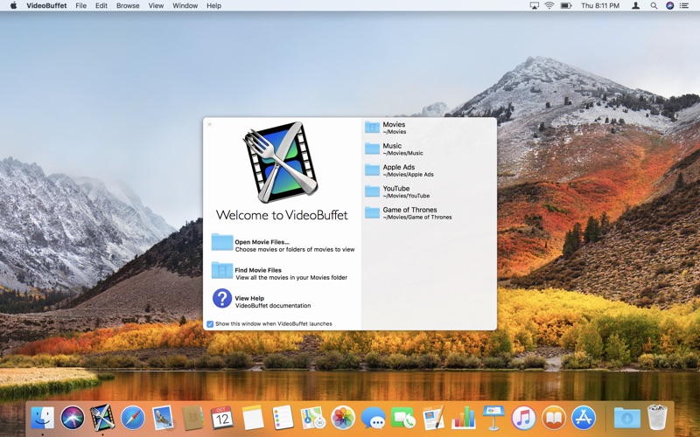The width and height of the screenshot is (700, 437).
Task: Open the VideoBuffet application menu
Action: (46, 6)
